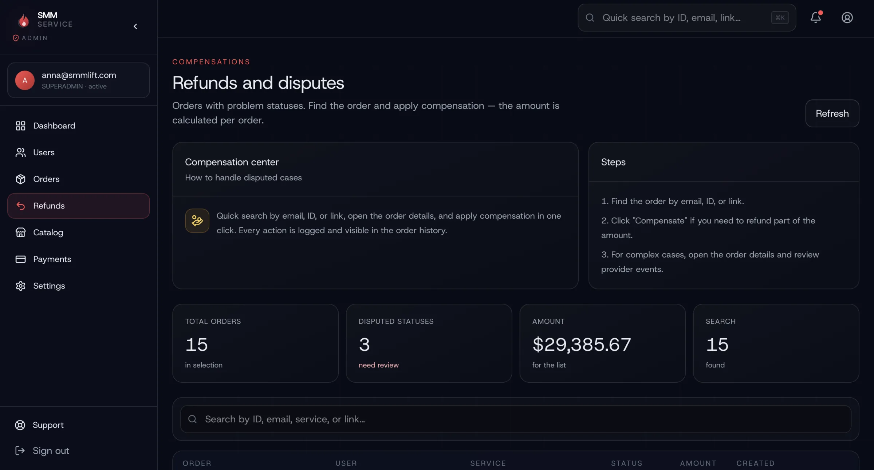Open the user profile icon
The image size is (874, 470).
point(847,17)
